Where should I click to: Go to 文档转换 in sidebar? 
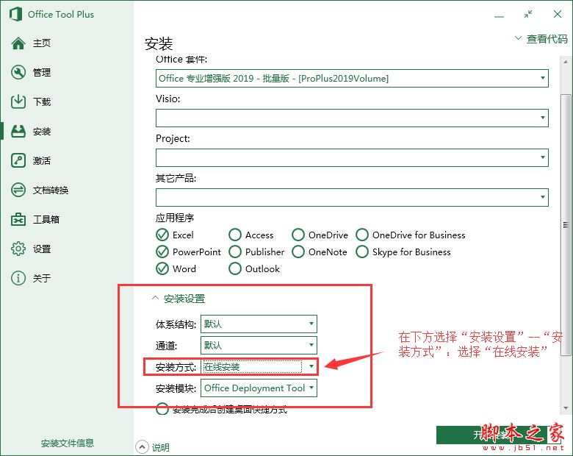(51, 190)
